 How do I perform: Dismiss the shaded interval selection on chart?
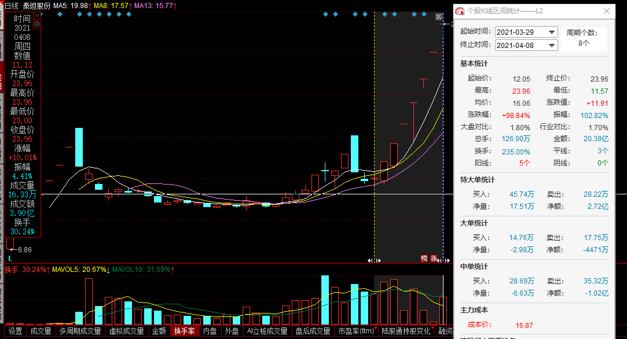coord(439,17)
